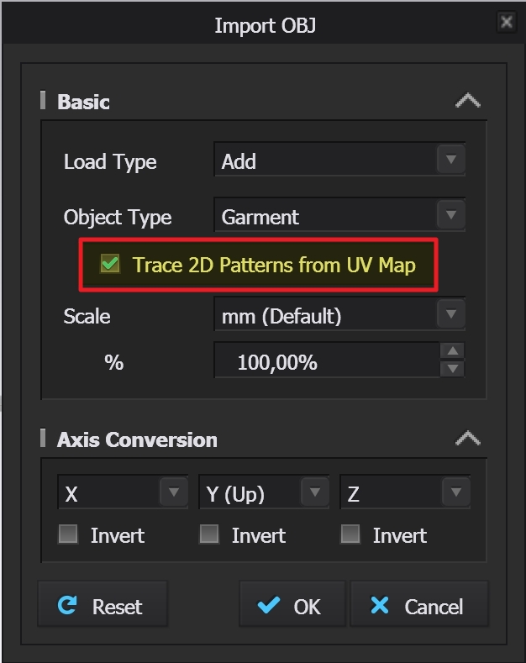
Task: Confirm import with the OK button
Action: [x=292, y=606]
